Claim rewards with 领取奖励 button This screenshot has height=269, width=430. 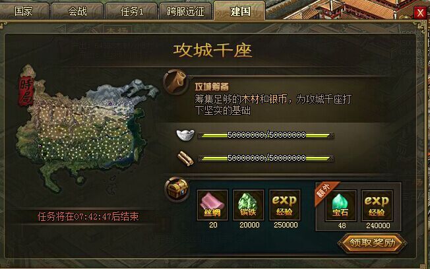[372, 243]
